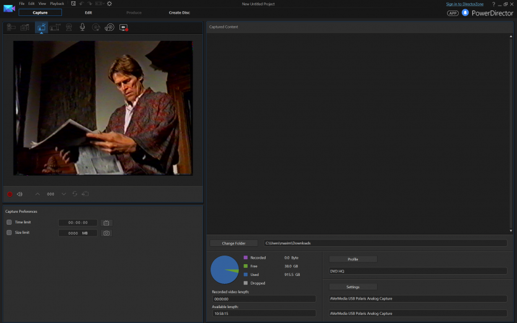Click channel up arrow
This screenshot has height=323, width=517.
37,194
